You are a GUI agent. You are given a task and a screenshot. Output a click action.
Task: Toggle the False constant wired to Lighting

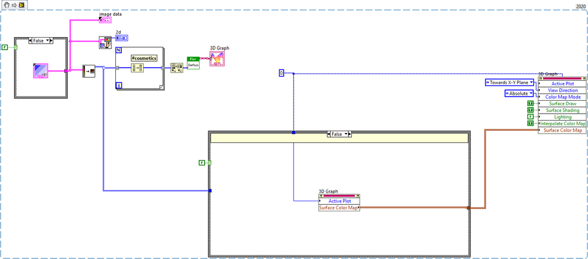(530, 117)
